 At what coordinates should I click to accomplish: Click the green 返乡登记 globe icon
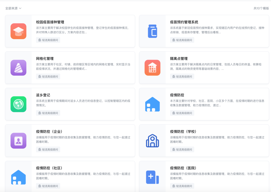18,104
